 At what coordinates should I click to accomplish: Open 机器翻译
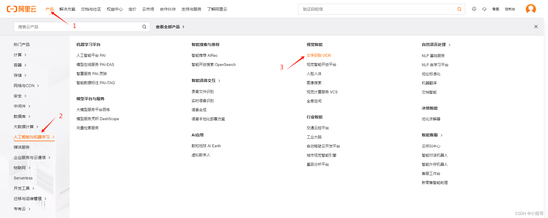coord(429,83)
